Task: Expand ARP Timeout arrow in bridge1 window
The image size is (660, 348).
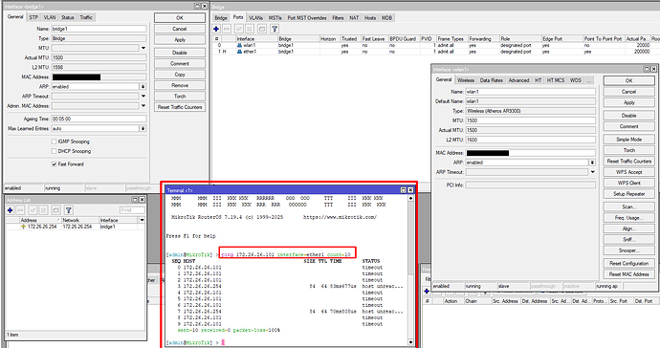Action: pyautogui.click(x=143, y=97)
